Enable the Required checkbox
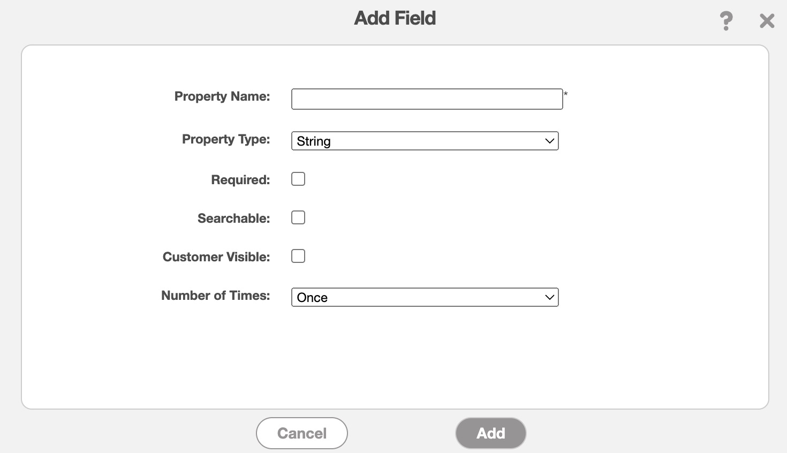Image resolution: width=787 pixels, height=453 pixels. pyautogui.click(x=298, y=179)
